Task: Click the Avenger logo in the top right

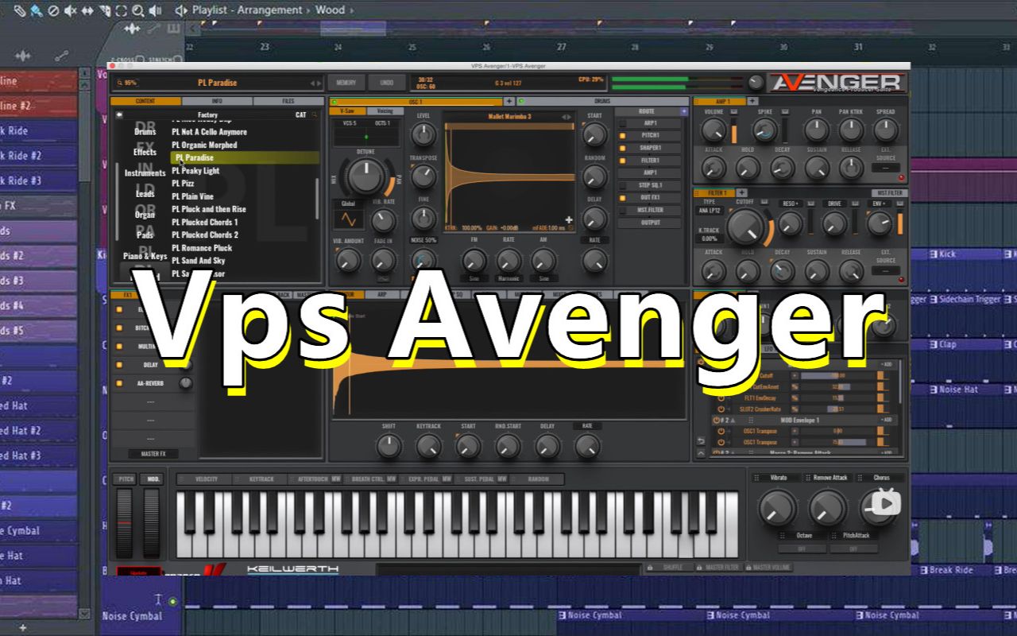Action: [836, 80]
